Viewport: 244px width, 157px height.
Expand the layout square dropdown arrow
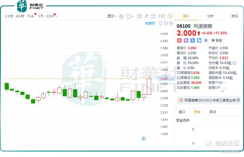(x=132, y=16)
